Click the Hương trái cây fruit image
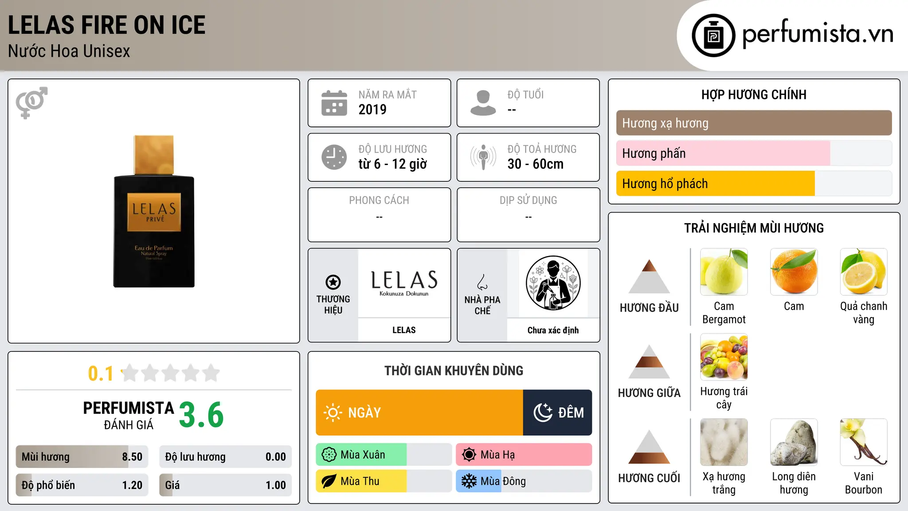 (724, 357)
